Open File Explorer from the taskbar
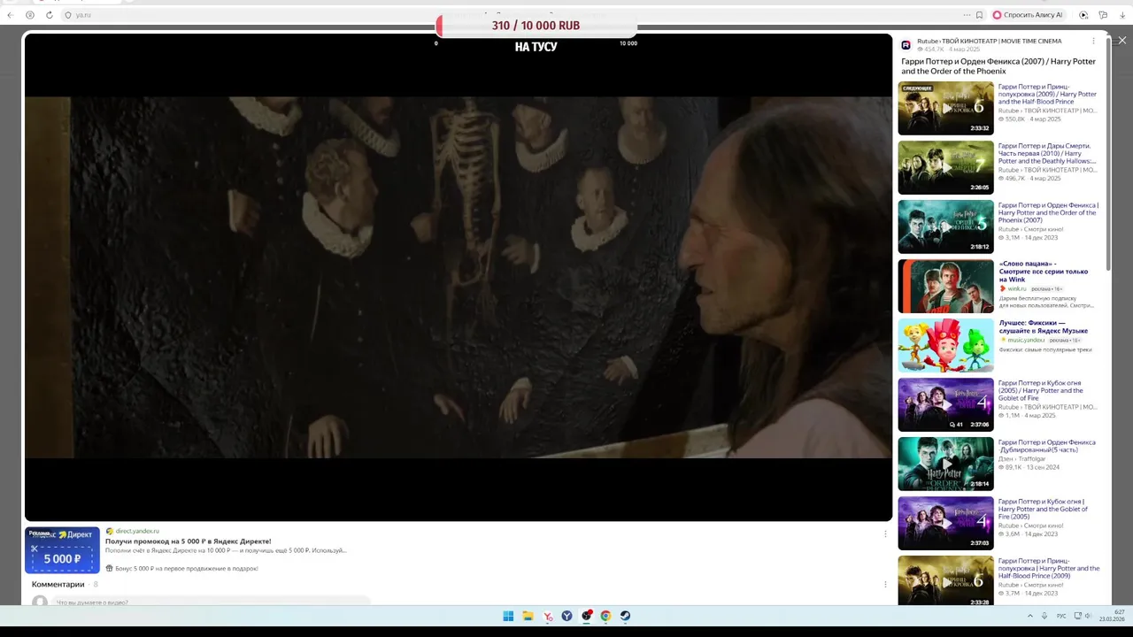Viewport: 1133px width, 637px height. point(528,616)
